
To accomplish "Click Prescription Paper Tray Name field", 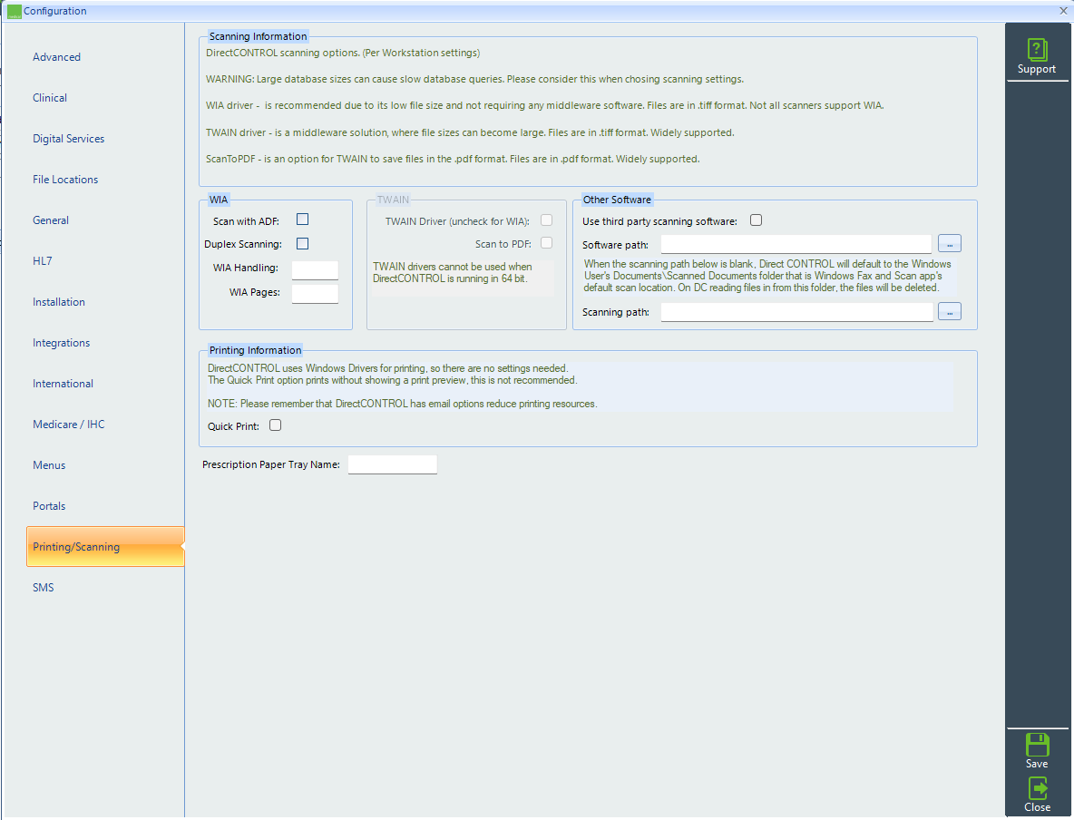I will pyautogui.click(x=393, y=464).
